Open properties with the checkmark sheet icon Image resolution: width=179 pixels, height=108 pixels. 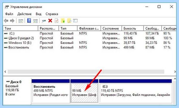point(56,21)
